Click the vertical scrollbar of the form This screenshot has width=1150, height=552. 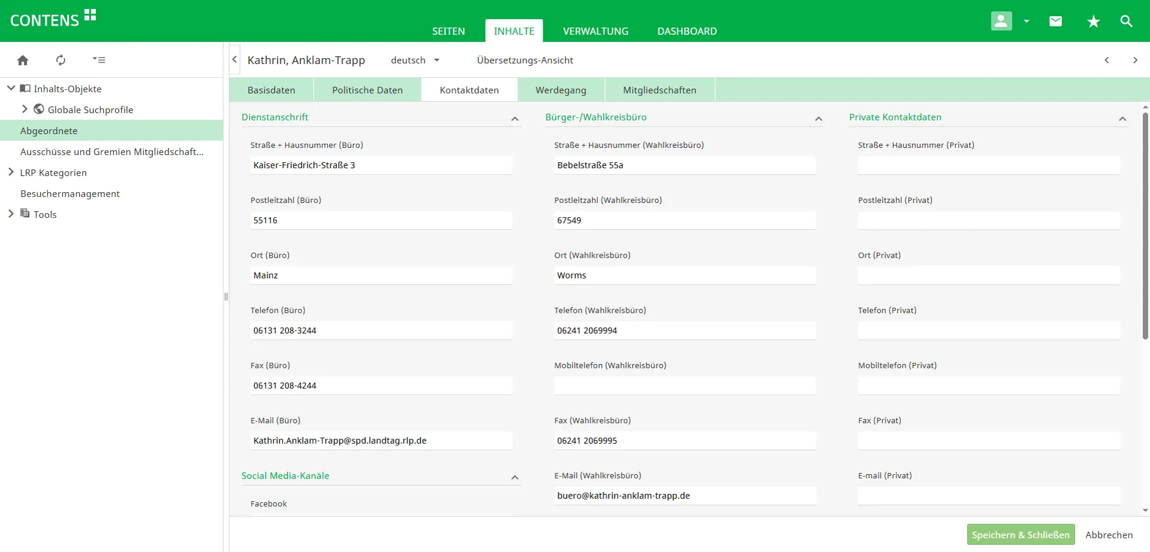(x=1145, y=228)
